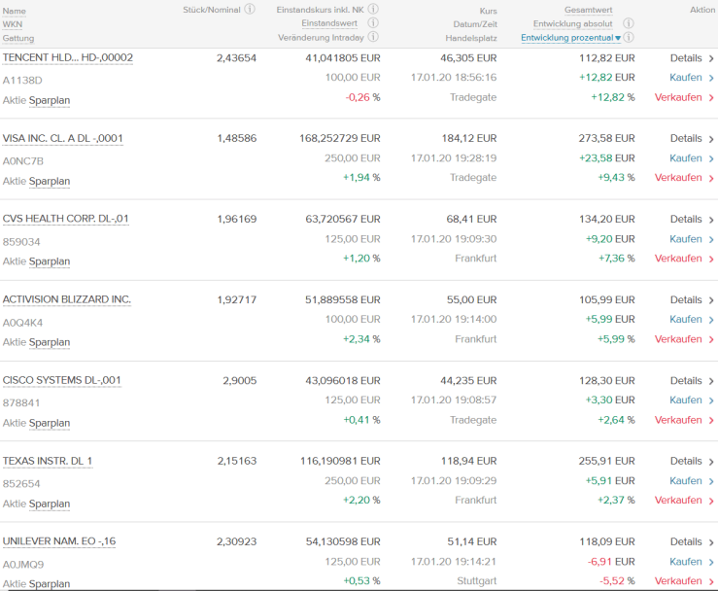Open the Texas Instr. DL 1 link
The image size is (718, 591).
pos(48,461)
